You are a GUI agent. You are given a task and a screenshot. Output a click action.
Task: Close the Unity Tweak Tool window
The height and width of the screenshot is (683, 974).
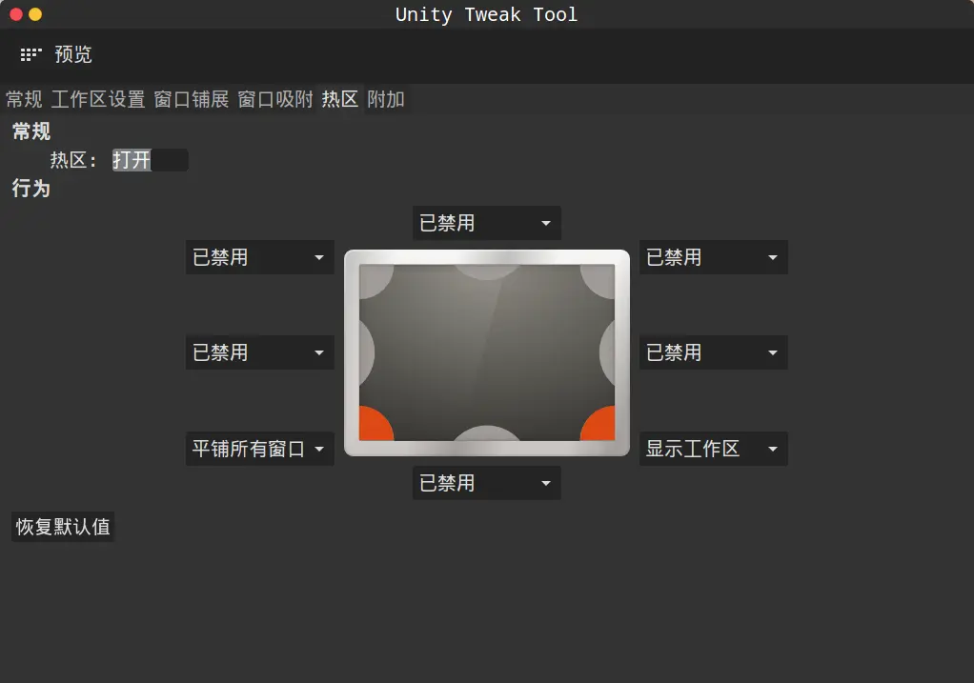point(16,14)
